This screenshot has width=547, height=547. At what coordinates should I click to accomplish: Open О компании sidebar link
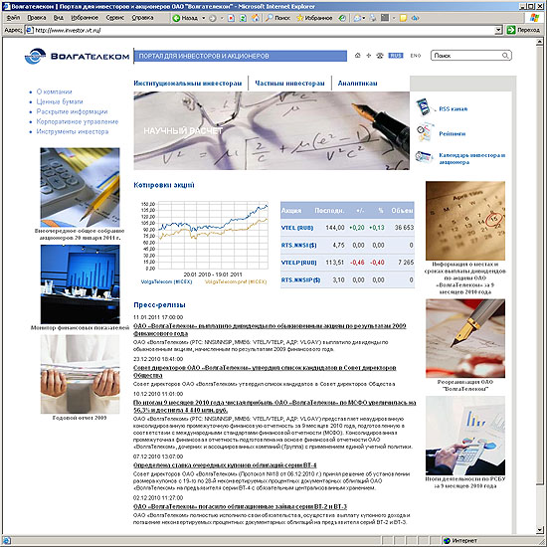54,91
